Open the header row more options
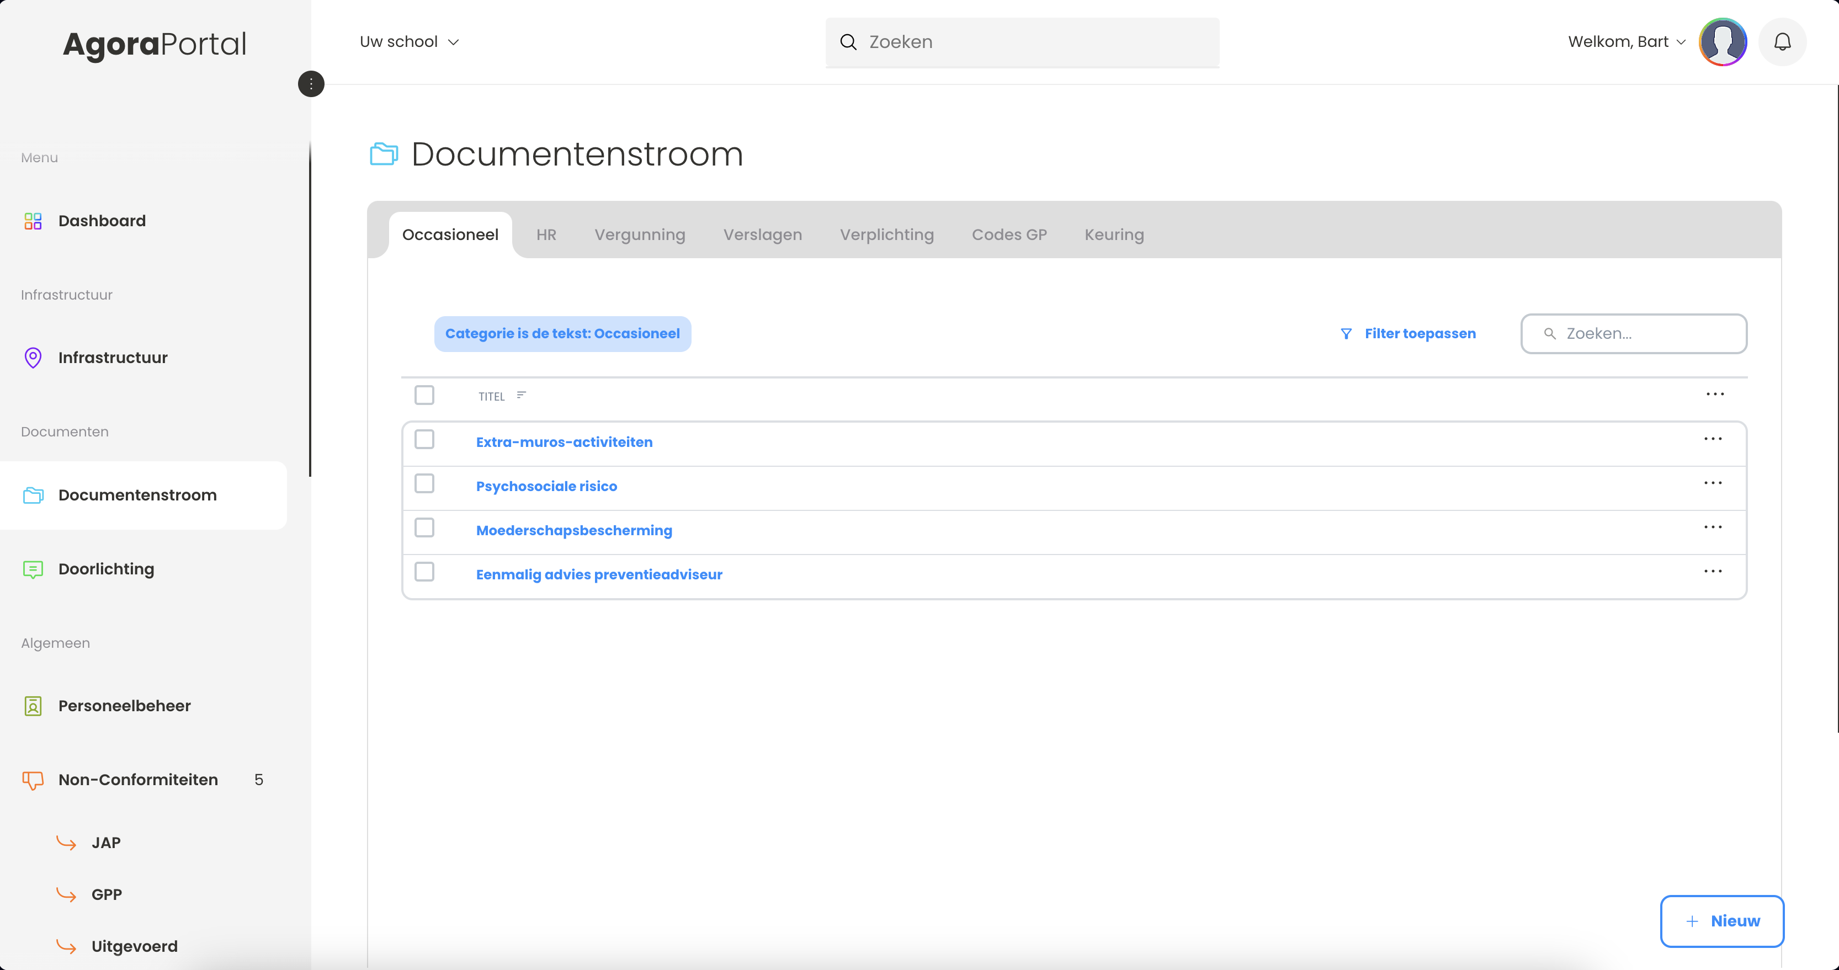This screenshot has height=970, width=1839. (x=1715, y=394)
